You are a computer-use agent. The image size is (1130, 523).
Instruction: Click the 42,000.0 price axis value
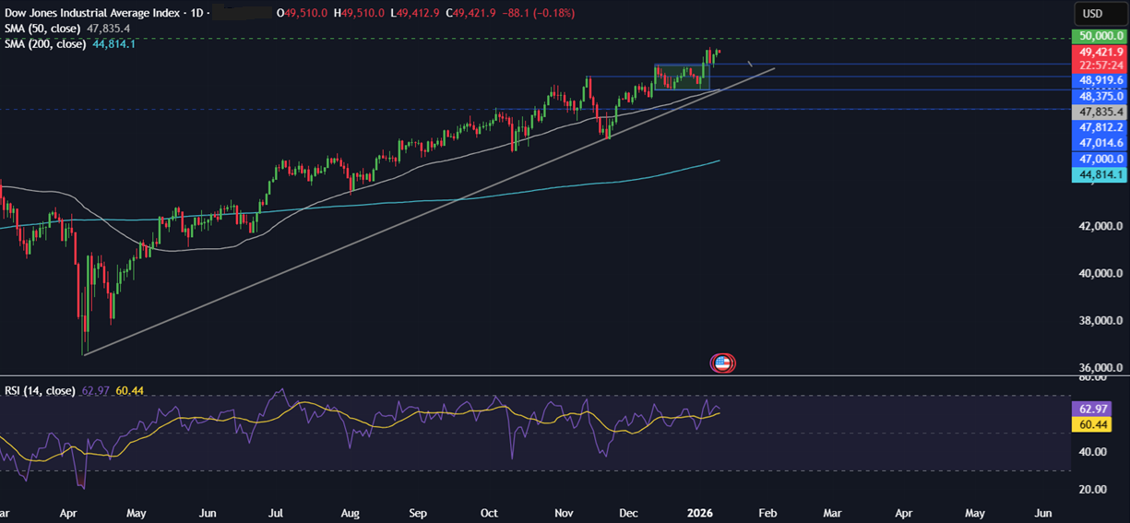tap(1100, 226)
